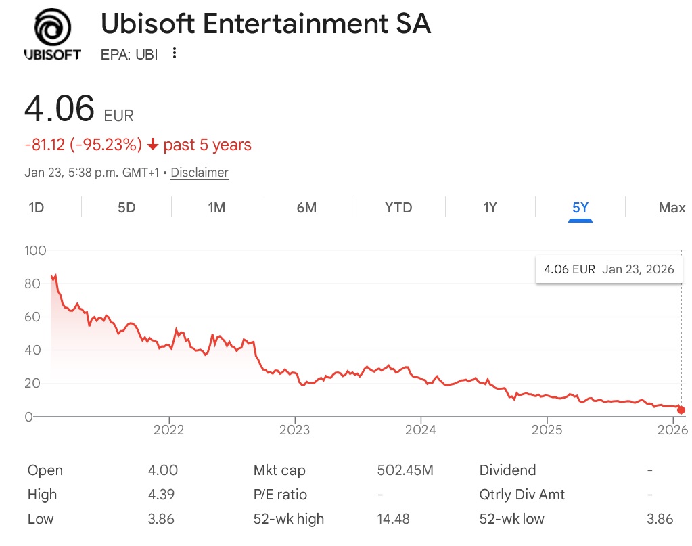Switch to the 5D range tab
Image resolution: width=692 pixels, height=546 pixels.
126,208
